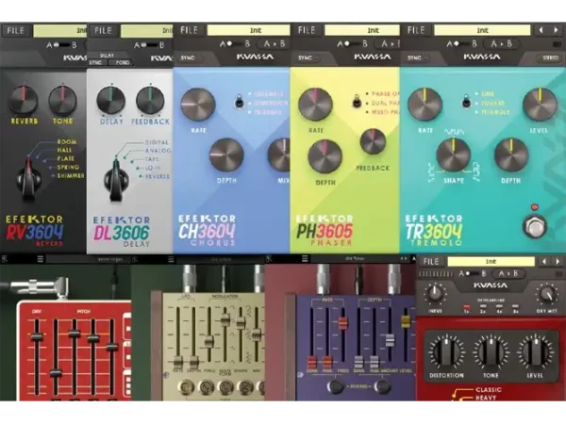Select 8x oversampling in the distortion plugin
The width and height of the screenshot is (566, 424).
point(515,308)
